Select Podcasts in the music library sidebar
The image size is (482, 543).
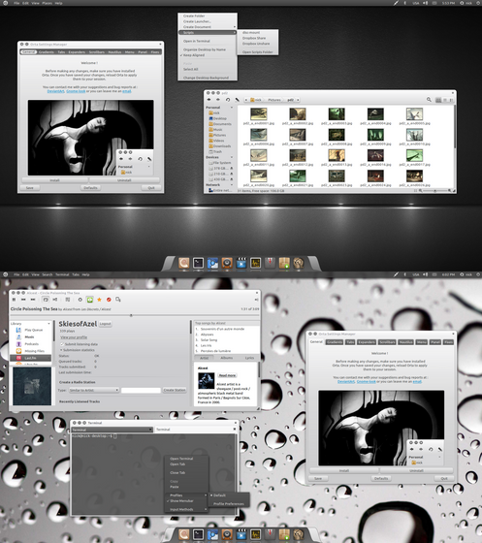pos(31,344)
